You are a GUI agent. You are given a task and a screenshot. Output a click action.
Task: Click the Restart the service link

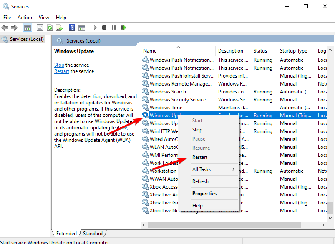[x=62, y=71]
